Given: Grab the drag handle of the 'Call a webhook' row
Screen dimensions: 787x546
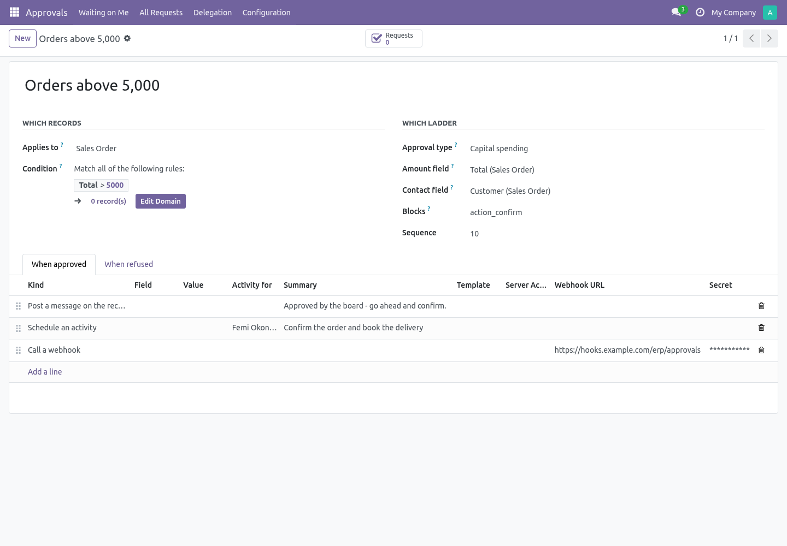Looking at the screenshot, I should coord(18,350).
